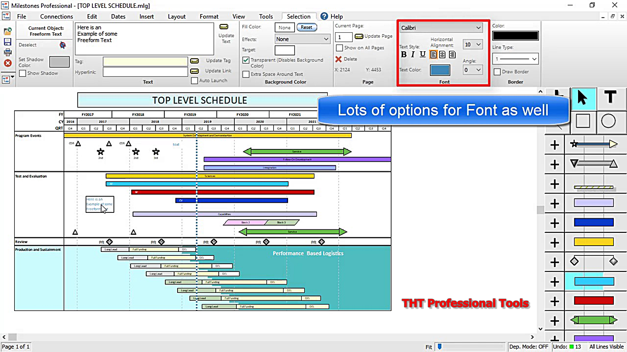Screen dimensions: 627x352
Task: Select the T text tool
Action: tap(610, 97)
